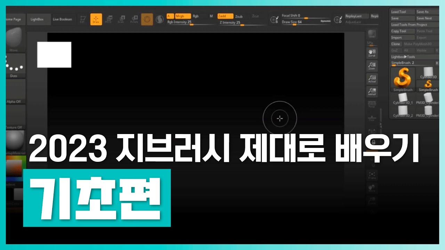Click the Actual size icon
Screen dimensions: 445x250
coord(372,79)
